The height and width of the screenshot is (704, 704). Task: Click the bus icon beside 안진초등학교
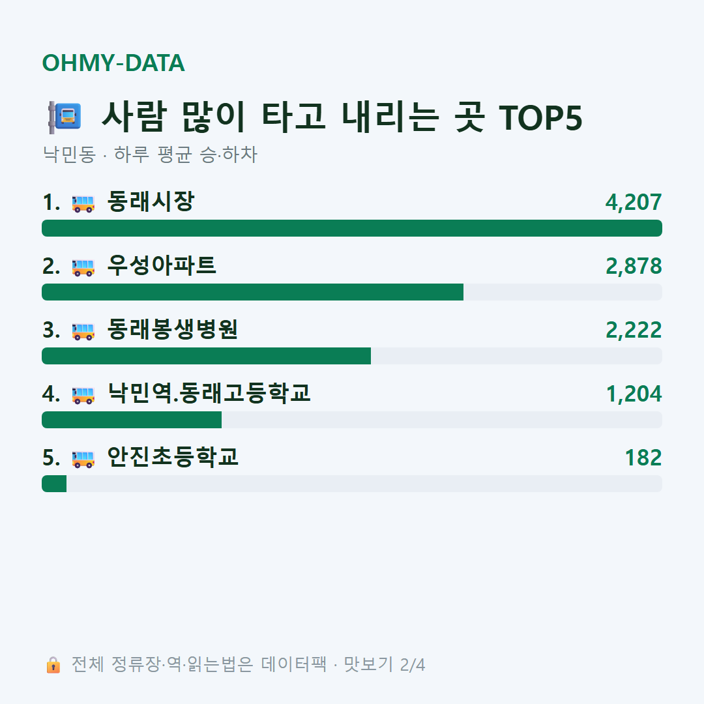[x=83, y=458]
